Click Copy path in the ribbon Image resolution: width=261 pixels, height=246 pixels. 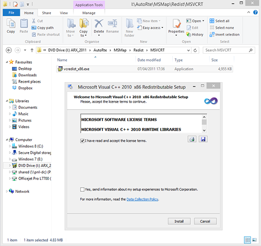(x=43, y=28)
